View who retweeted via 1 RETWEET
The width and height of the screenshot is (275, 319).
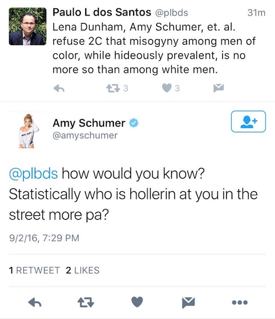tap(35, 271)
